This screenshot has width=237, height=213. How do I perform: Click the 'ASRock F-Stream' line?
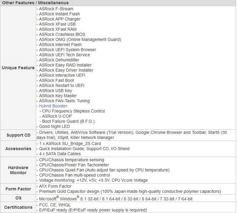[55, 9]
